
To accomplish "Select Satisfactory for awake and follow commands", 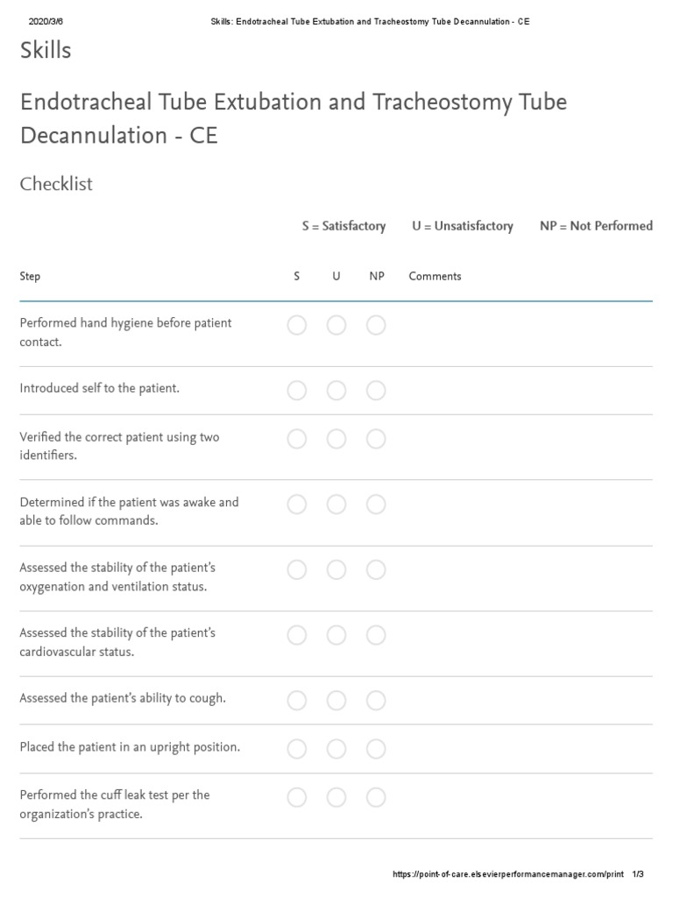I will [297, 505].
